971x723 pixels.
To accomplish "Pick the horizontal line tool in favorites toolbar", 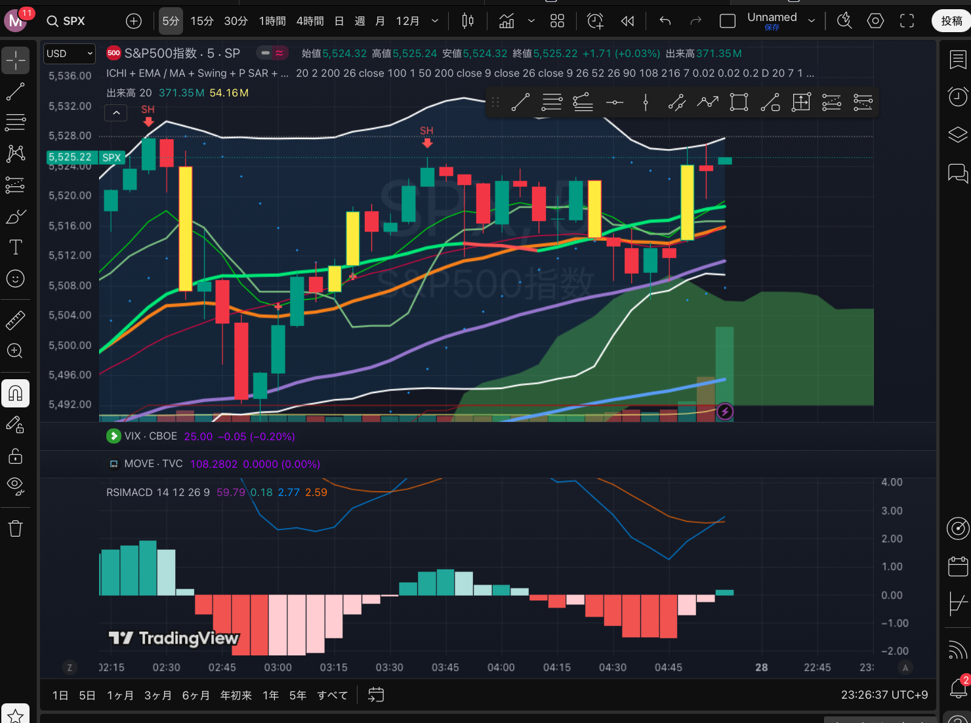I will click(x=615, y=102).
